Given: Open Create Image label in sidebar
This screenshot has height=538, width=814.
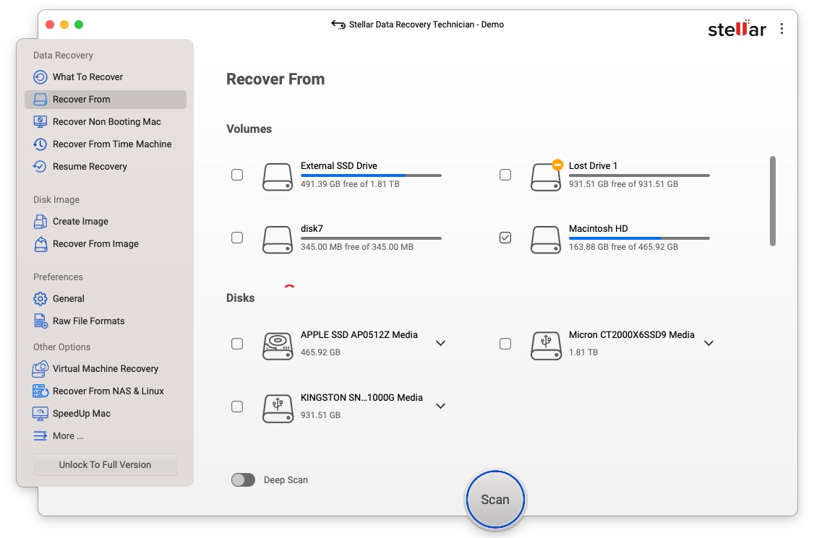Looking at the screenshot, I should pyautogui.click(x=80, y=222).
